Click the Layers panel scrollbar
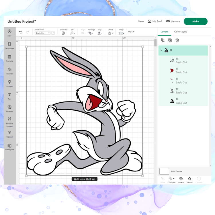Screen dimensions: 215x215 [210, 106]
